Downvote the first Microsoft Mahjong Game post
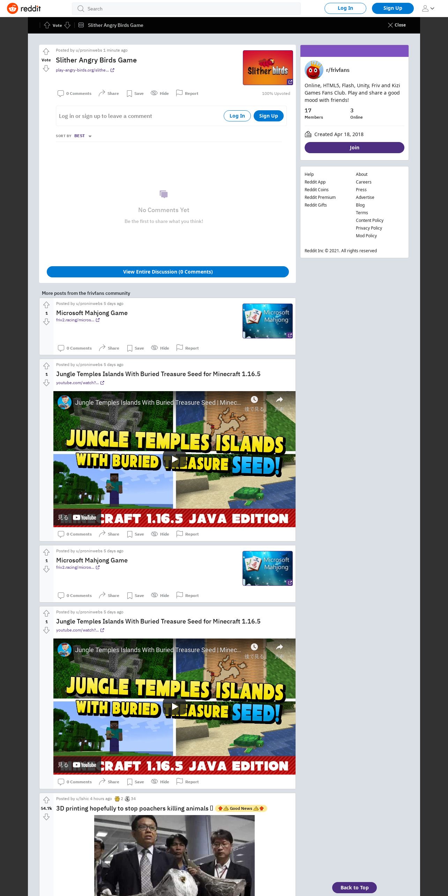448x896 pixels. coord(46,322)
